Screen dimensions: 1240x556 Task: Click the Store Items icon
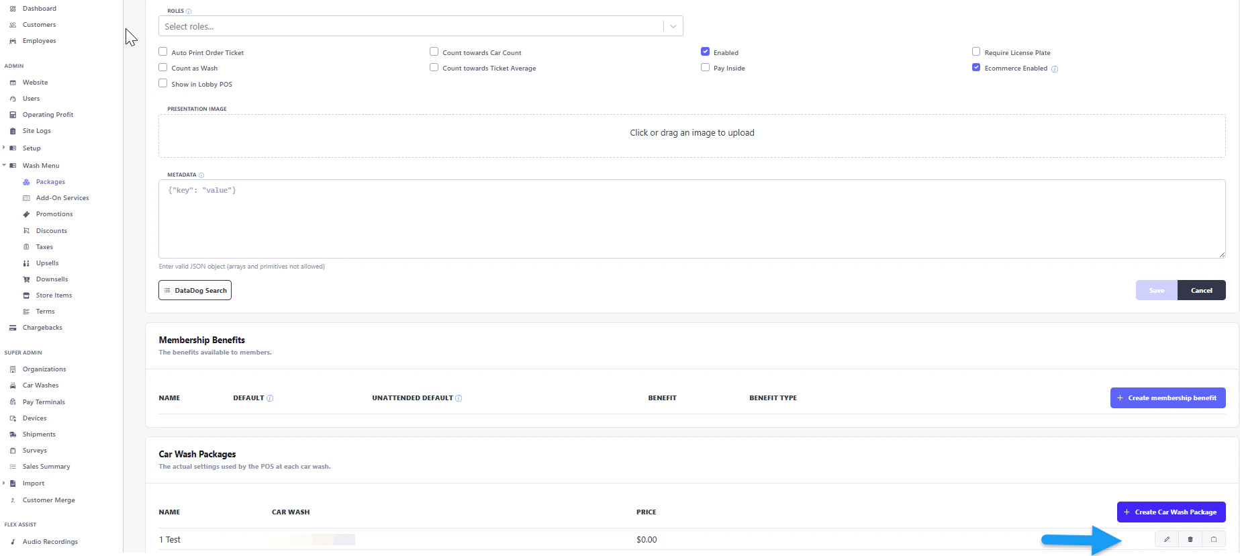pyautogui.click(x=26, y=295)
